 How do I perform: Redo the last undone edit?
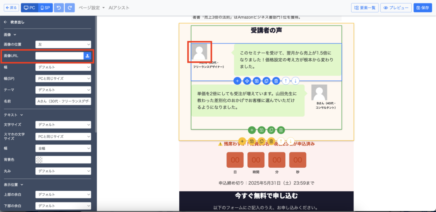pos(70,8)
